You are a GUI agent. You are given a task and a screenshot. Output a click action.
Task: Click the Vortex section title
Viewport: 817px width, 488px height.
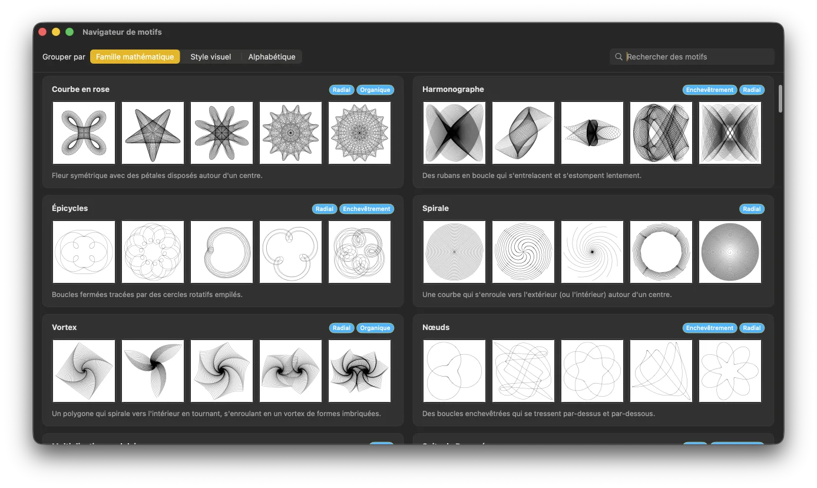pos(64,328)
